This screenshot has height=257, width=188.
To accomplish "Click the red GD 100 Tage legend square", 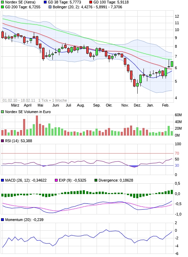I will [x=91, y=2].
